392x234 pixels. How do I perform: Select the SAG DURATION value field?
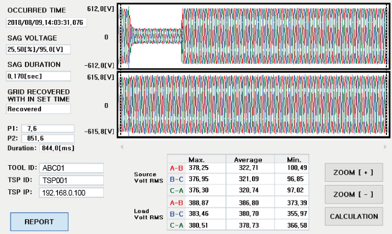[x=39, y=76]
